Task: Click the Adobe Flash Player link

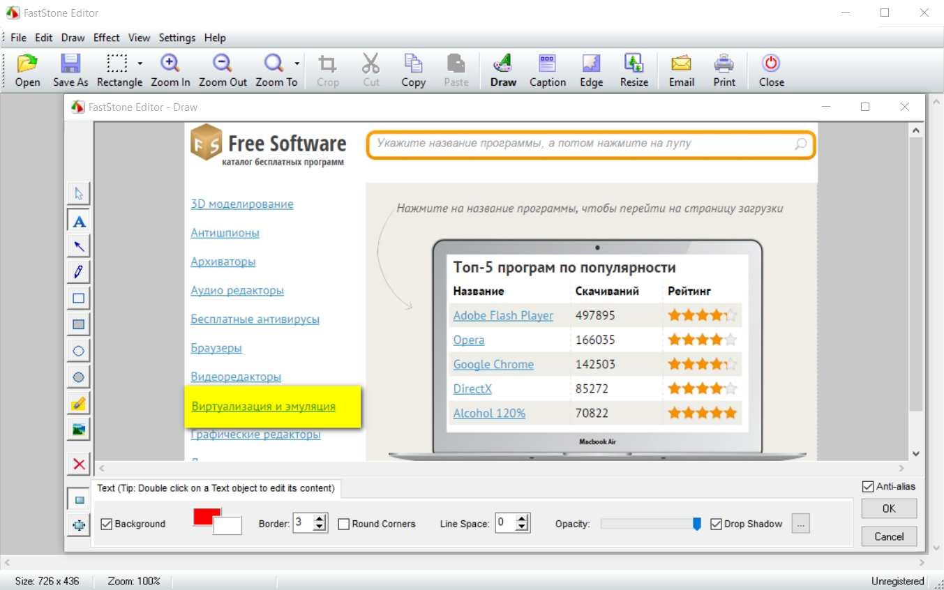Action: tap(503, 315)
